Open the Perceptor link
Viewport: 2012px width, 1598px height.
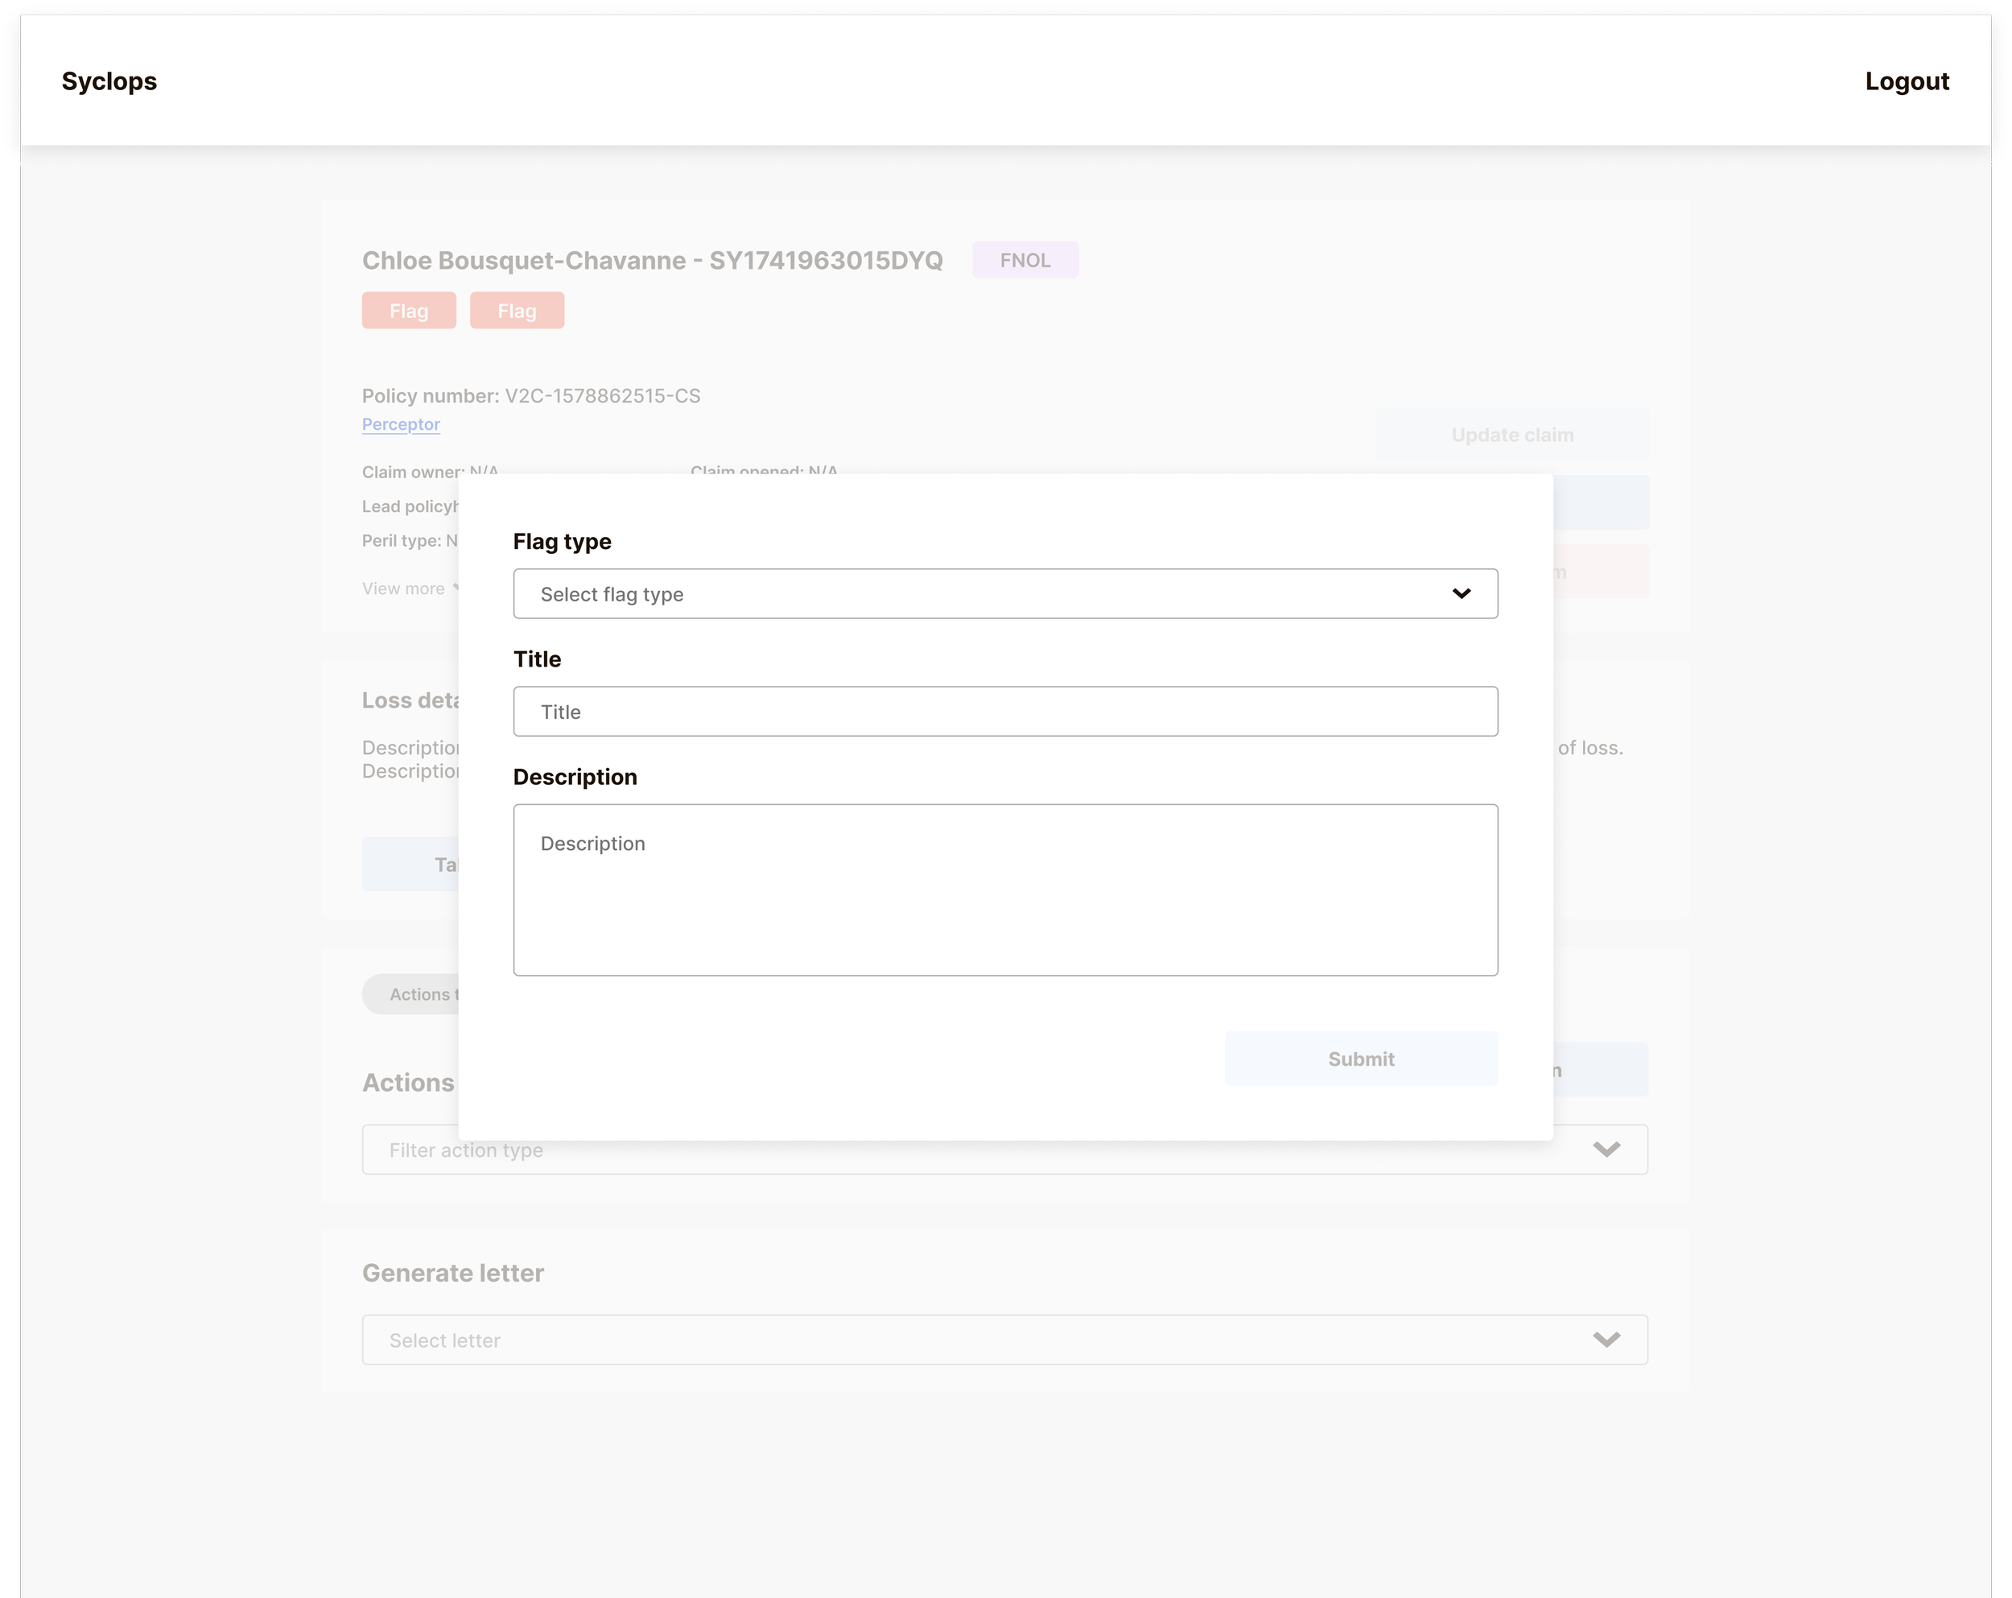click(x=400, y=423)
